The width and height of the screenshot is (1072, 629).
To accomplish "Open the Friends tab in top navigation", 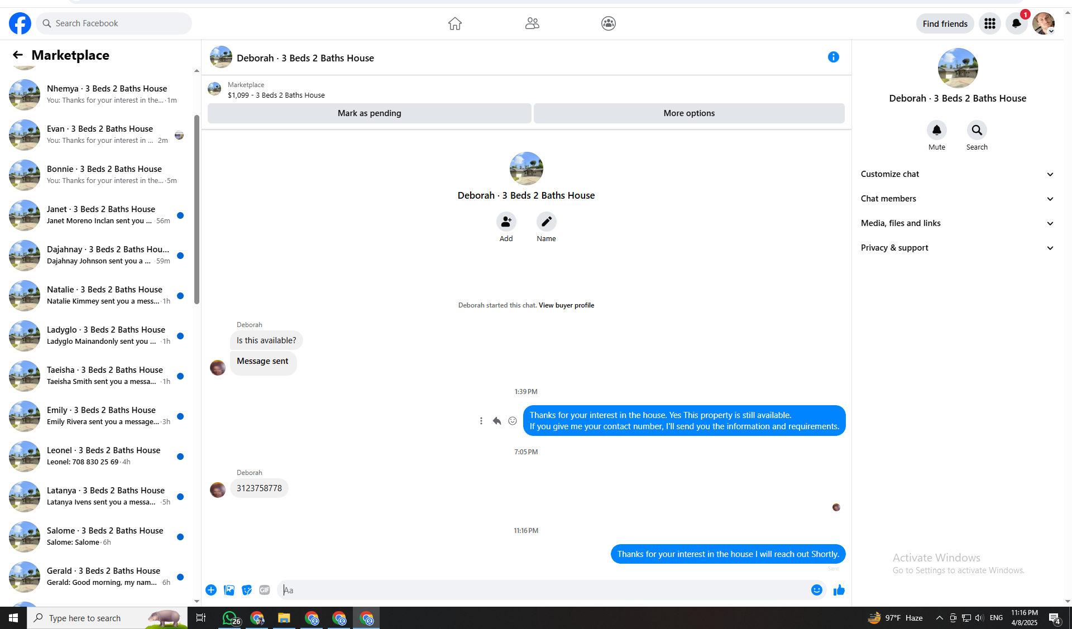I will tap(532, 23).
